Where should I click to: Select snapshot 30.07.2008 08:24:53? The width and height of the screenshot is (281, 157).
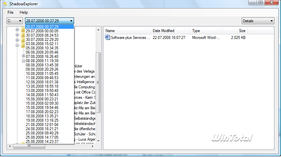50,35
